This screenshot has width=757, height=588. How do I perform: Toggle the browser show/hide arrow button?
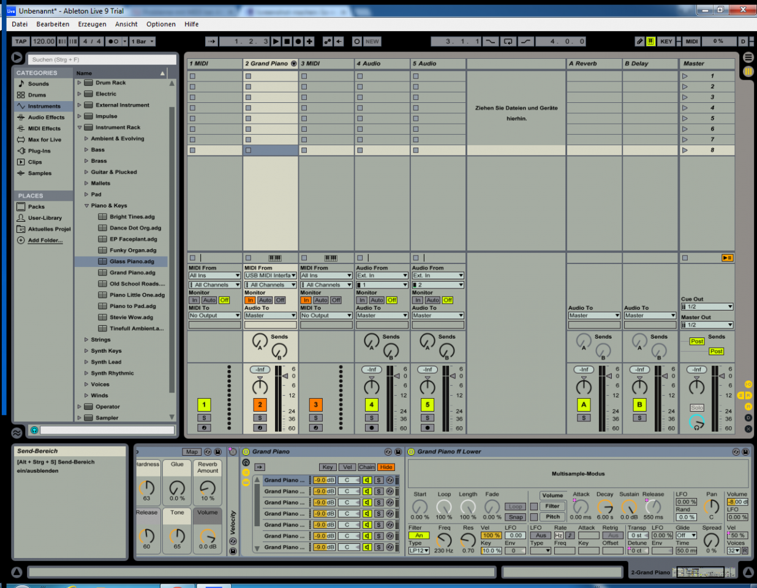(x=17, y=58)
